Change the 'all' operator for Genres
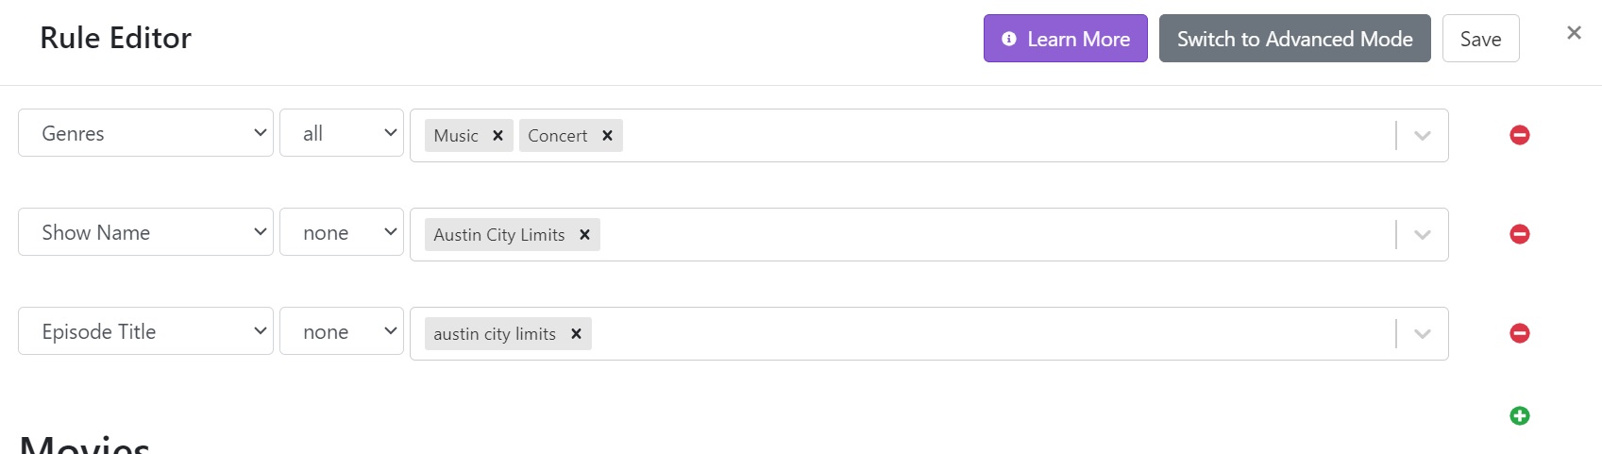 click(x=342, y=133)
